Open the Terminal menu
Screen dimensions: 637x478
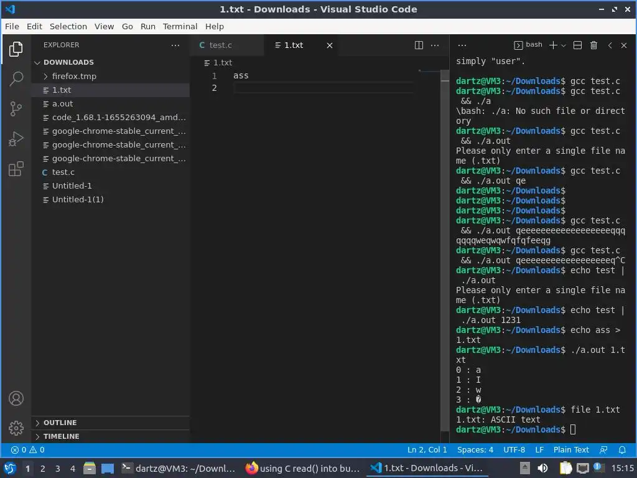pos(180,26)
